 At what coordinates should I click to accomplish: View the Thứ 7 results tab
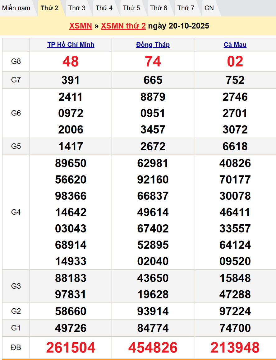186,8
